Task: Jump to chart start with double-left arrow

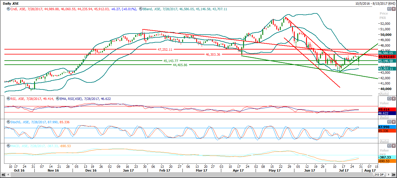Action: [3, 175]
